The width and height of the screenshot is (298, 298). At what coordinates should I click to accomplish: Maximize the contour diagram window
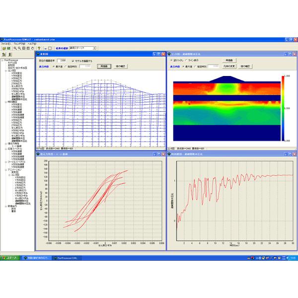290,54
